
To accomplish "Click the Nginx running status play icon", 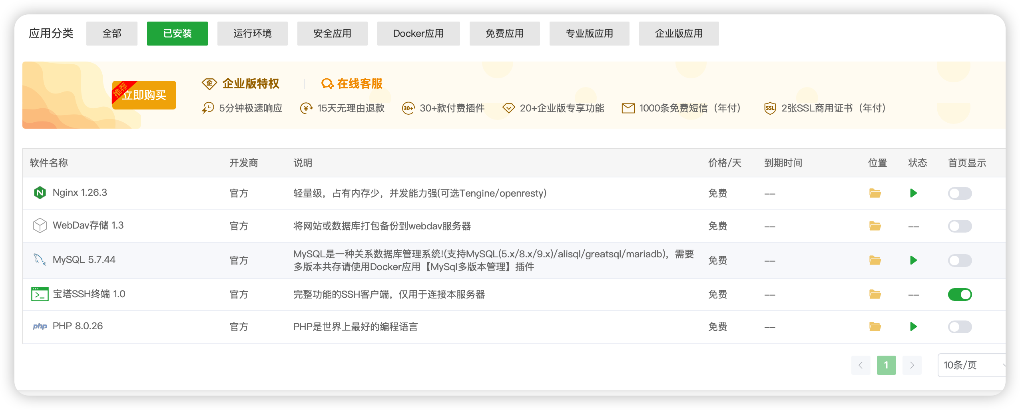I will [x=913, y=193].
